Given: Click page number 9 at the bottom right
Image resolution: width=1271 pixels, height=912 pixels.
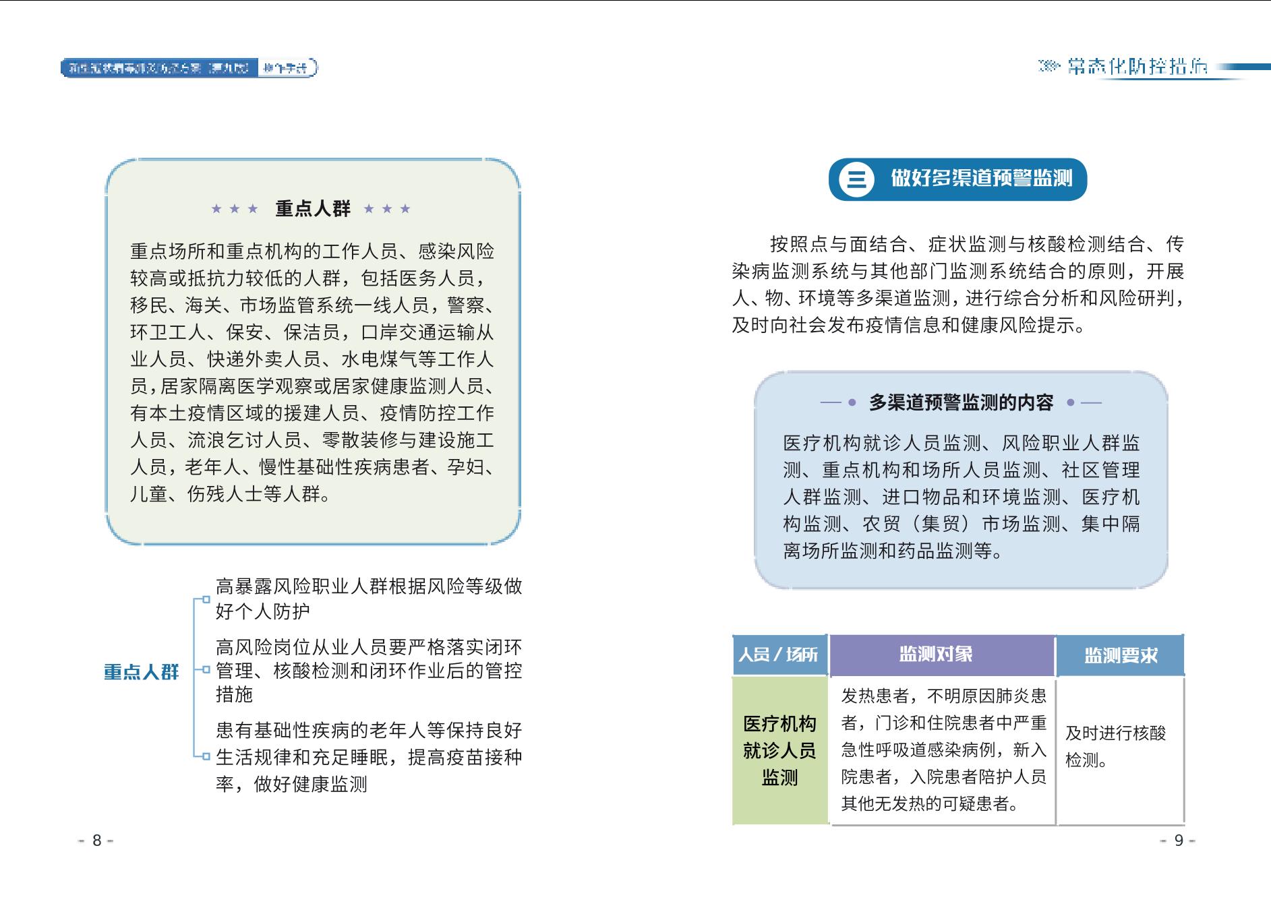Looking at the screenshot, I should tap(1179, 841).
